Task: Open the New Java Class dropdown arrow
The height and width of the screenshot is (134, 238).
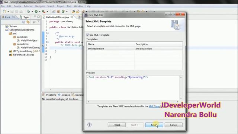Action: tap(67, 12)
